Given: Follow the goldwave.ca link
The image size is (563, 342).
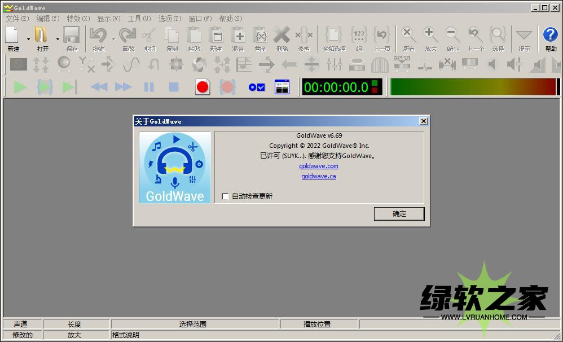Looking at the screenshot, I should click(319, 176).
